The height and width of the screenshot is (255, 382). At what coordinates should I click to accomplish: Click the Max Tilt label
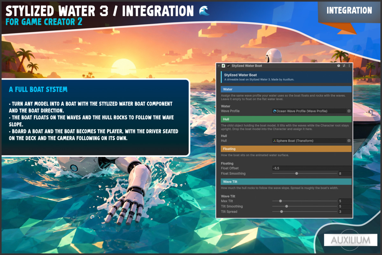point(227,201)
